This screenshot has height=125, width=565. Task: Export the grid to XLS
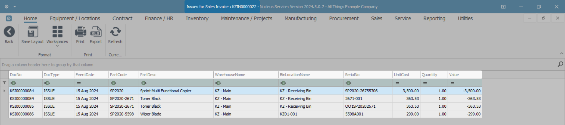[x=96, y=32]
